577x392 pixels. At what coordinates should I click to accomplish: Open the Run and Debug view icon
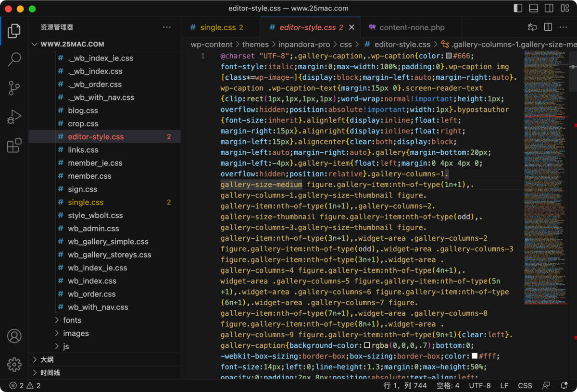14,117
